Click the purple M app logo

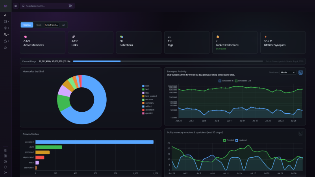6,6
